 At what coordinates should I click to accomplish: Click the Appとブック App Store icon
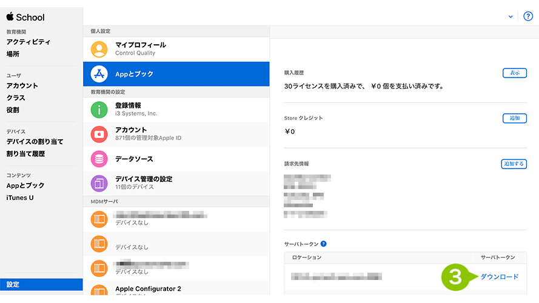click(99, 74)
